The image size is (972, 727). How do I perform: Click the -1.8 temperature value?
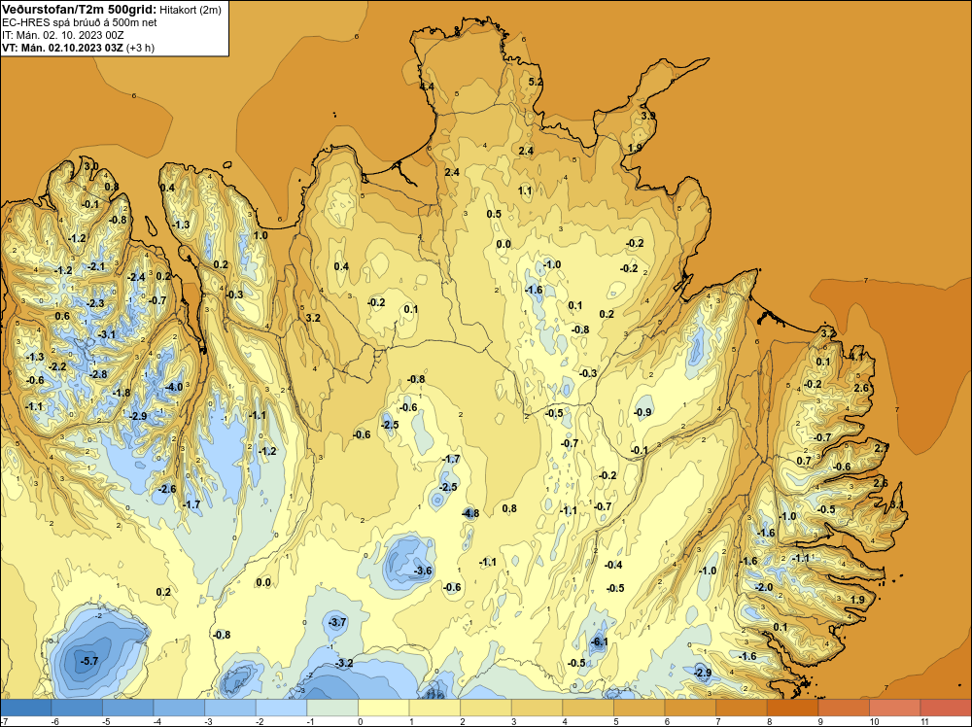[x=121, y=393]
